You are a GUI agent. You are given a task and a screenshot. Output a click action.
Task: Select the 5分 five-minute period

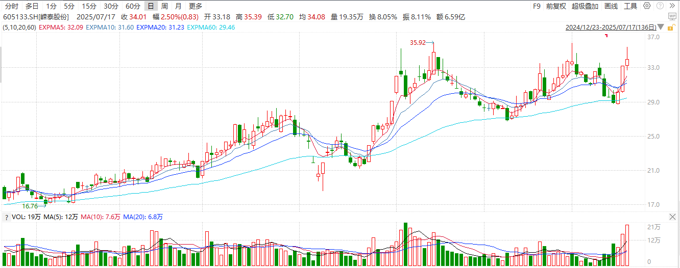[69, 6]
